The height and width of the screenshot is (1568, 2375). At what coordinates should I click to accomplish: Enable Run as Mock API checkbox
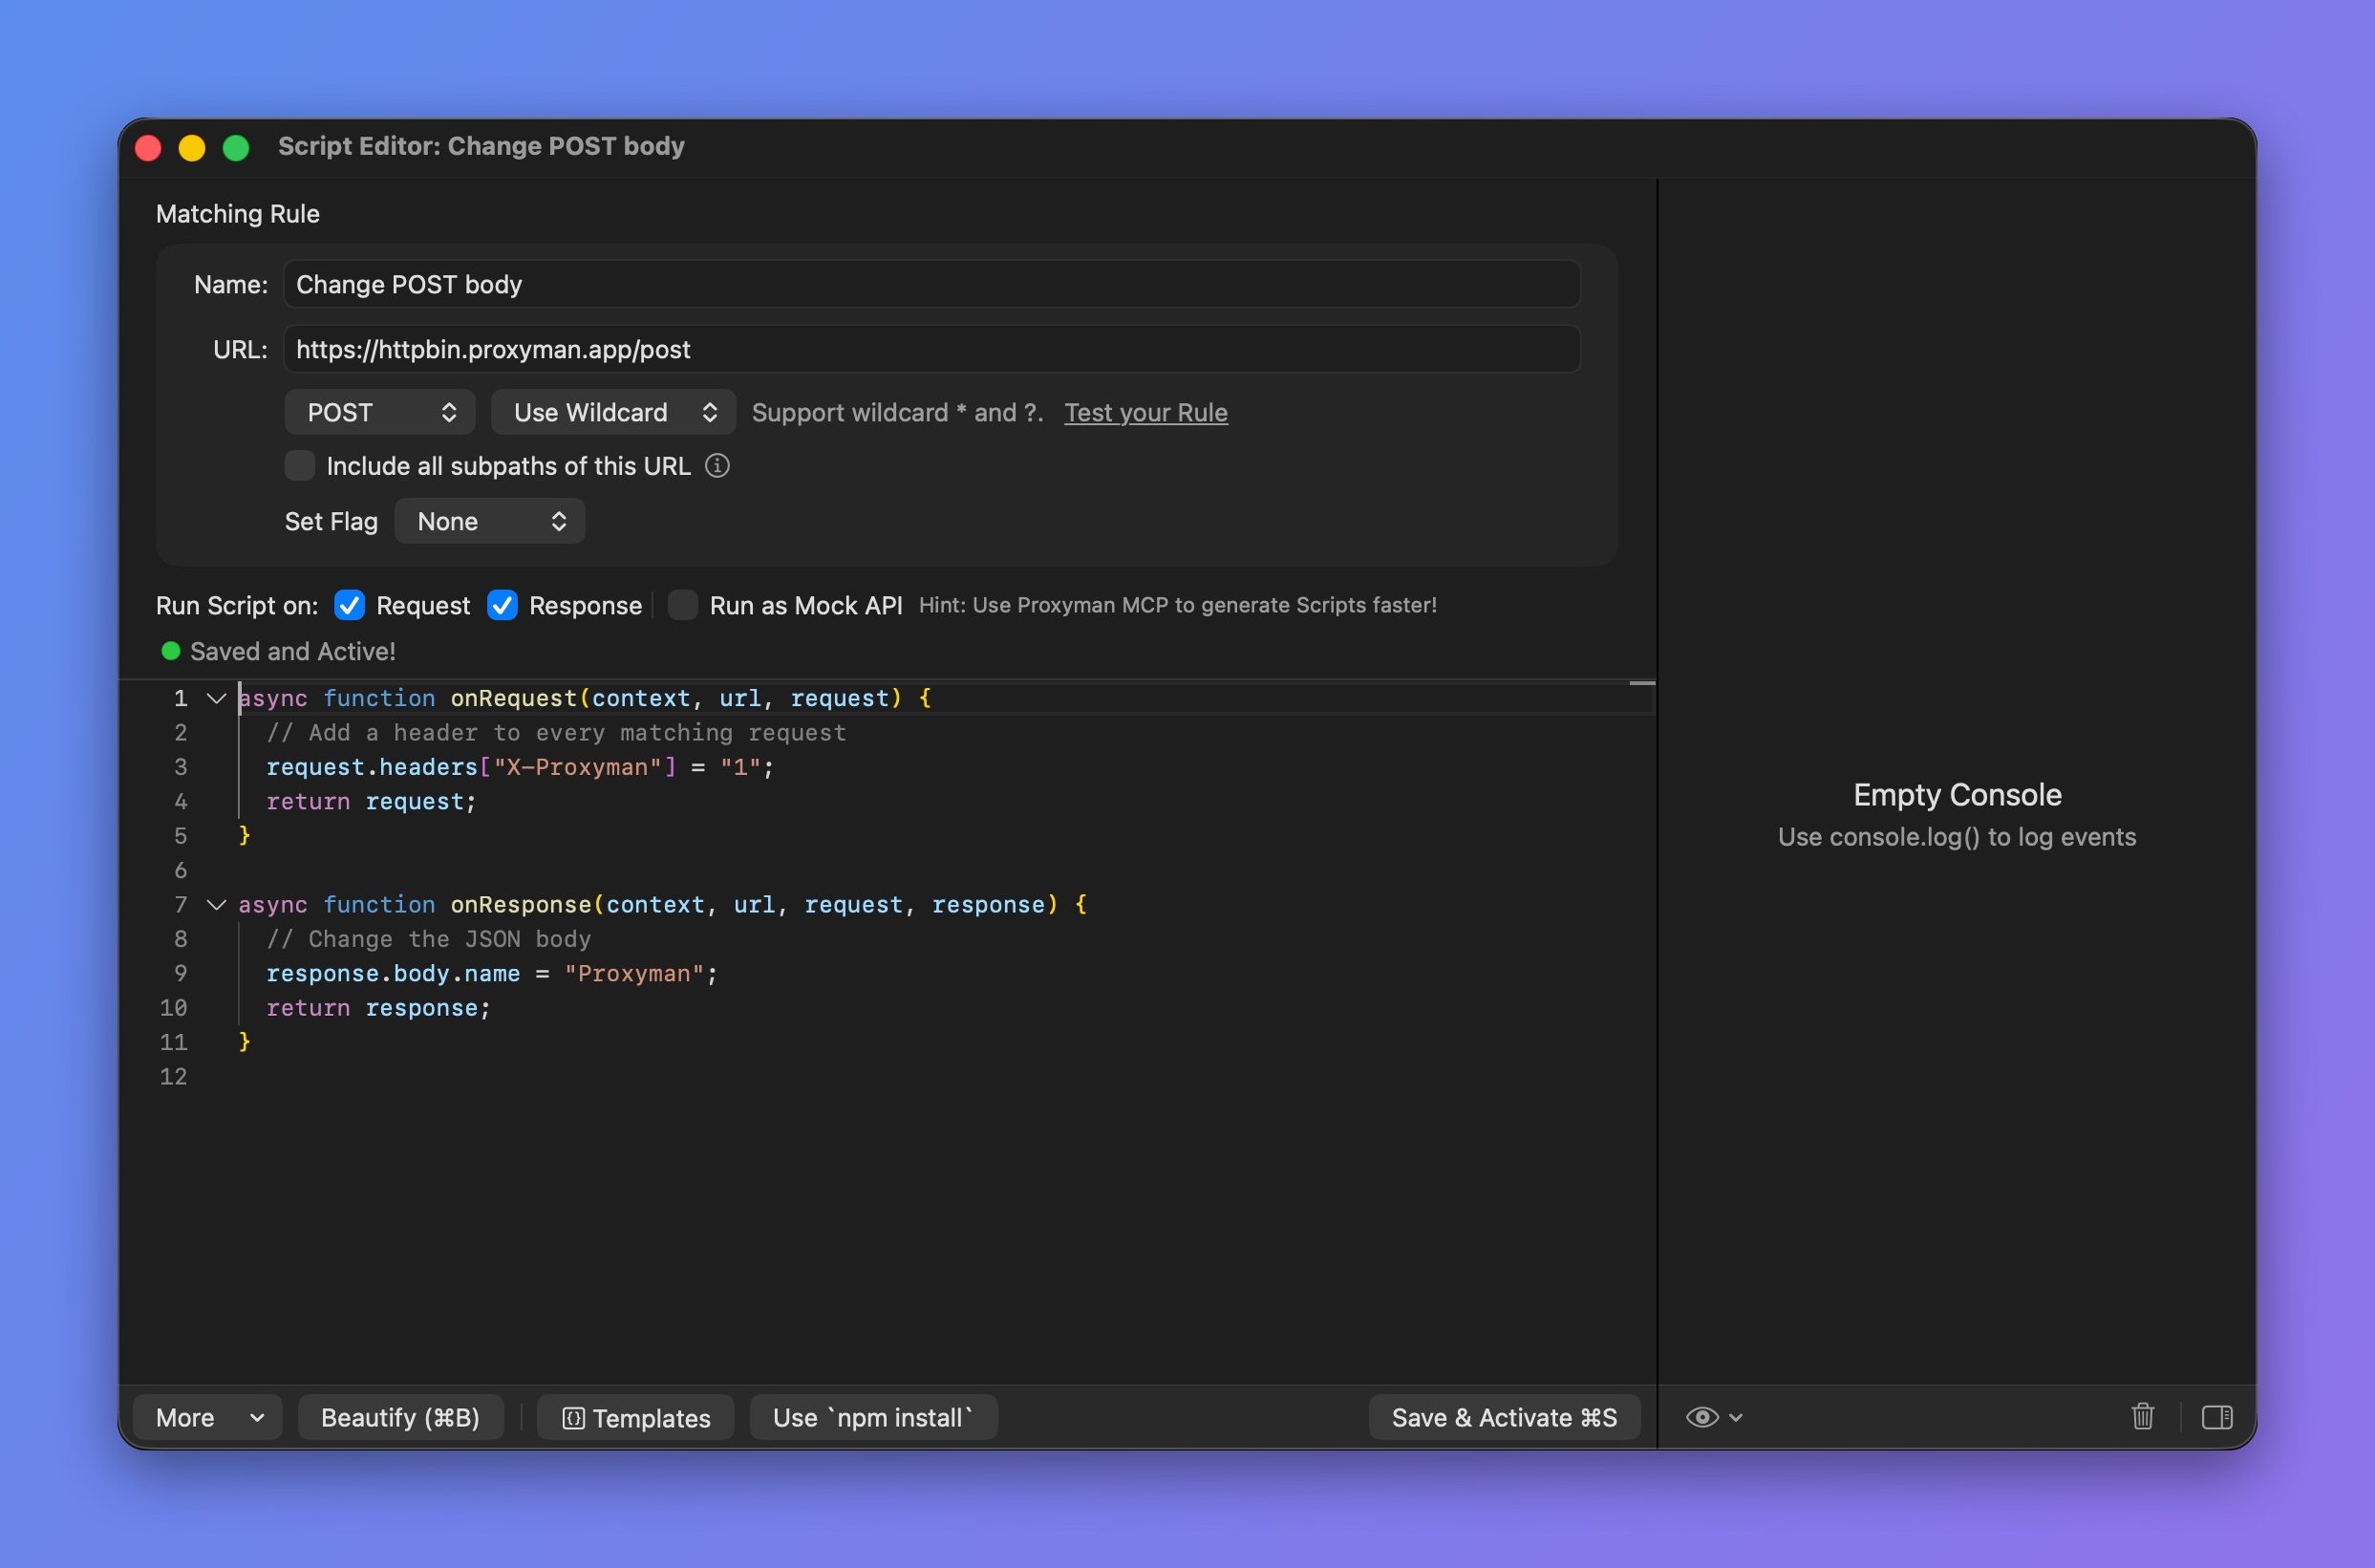coord(683,605)
